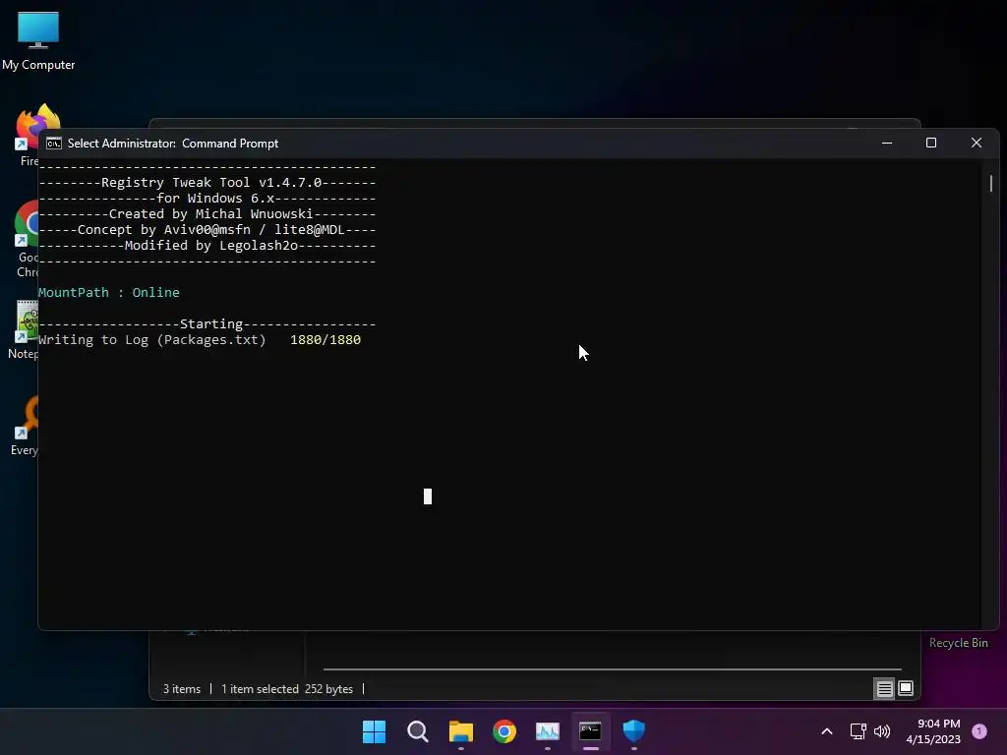
Task: Launch Google Chrome from the taskbar
Action: [504, 731]
